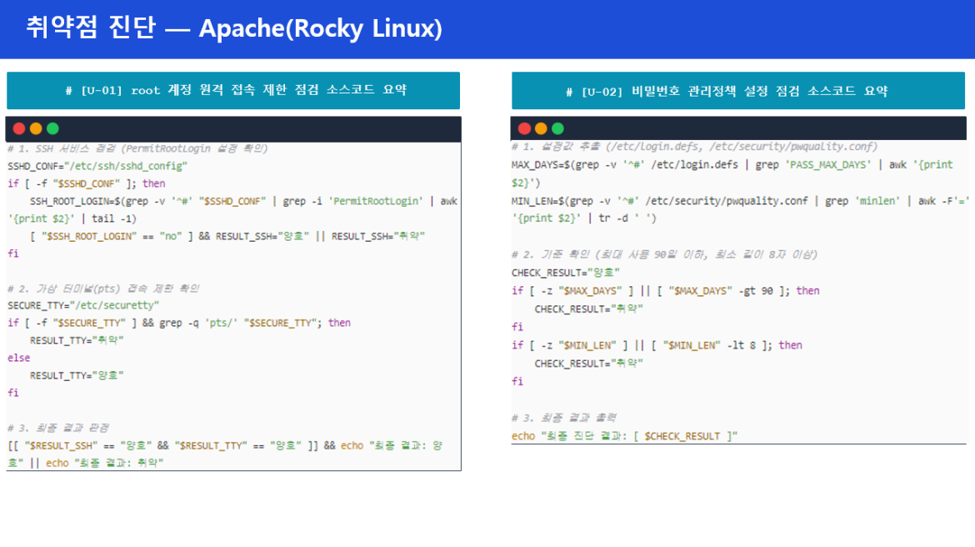Viewport: 975px width, 547px height.
Task: Click yellow dot in U-02 code window
Action: (541, 128)
